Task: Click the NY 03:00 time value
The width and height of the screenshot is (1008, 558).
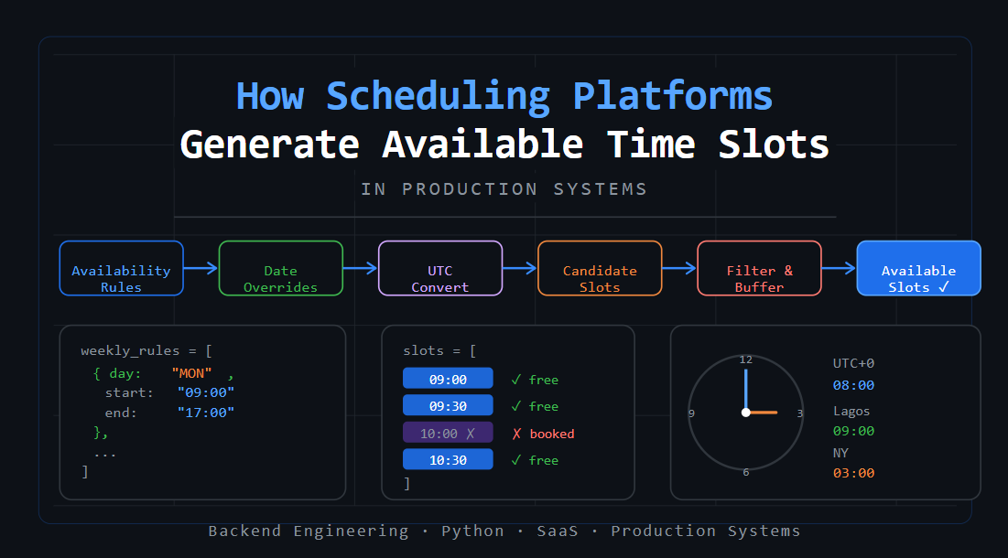Action: coord(853,473)
